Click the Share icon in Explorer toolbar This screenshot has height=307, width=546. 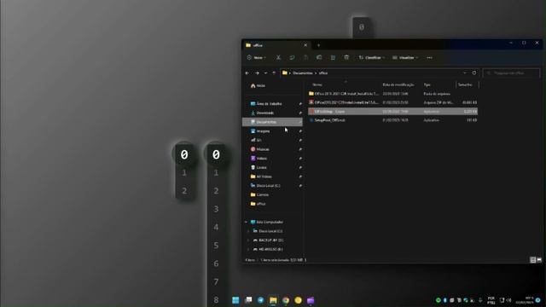pyautogui.click(x=333, y=58)
